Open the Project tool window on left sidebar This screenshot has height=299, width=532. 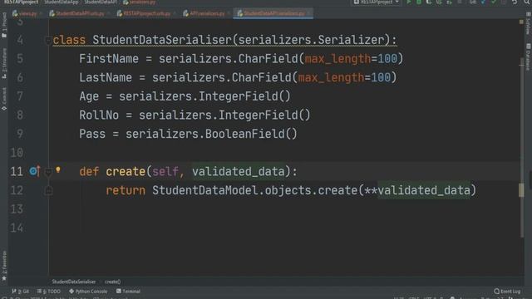(4, 25)
